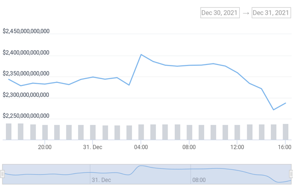
Task: Click the 31. Dec x-axis label
Action: point(93,147)
